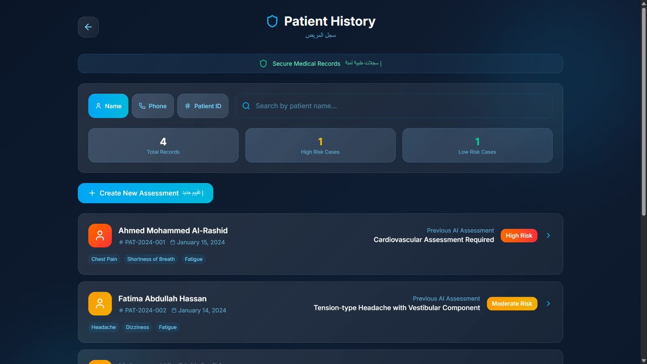The height and width of the screenshot is (364, 647).
Task: Click the name Fatima Abdullah Hassan
Action: (x=162, y=299)
